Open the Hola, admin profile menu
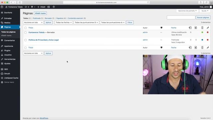This screenshot has width=213, height=120. tap(206, 7)
